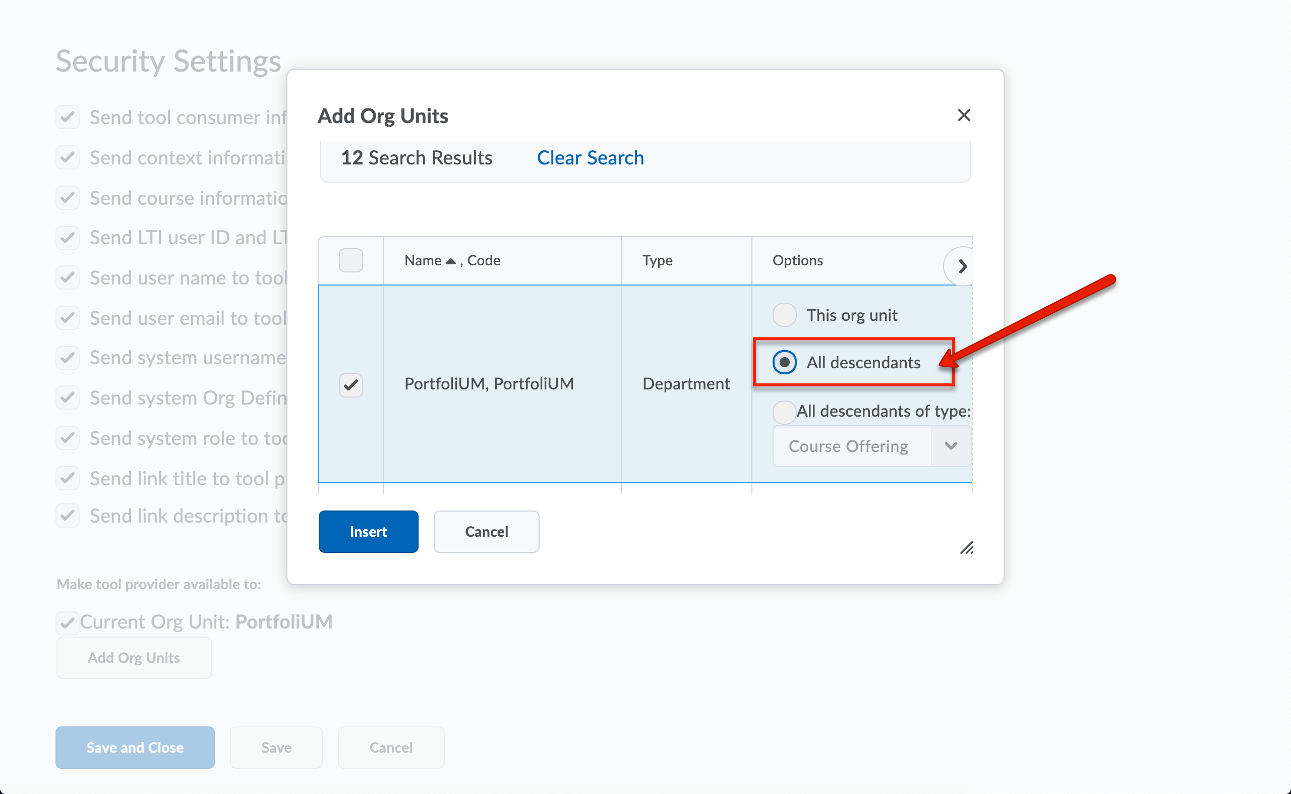Click the background Add Org Units button
This screenshot has width=1291, height=794.
point(134,657)
